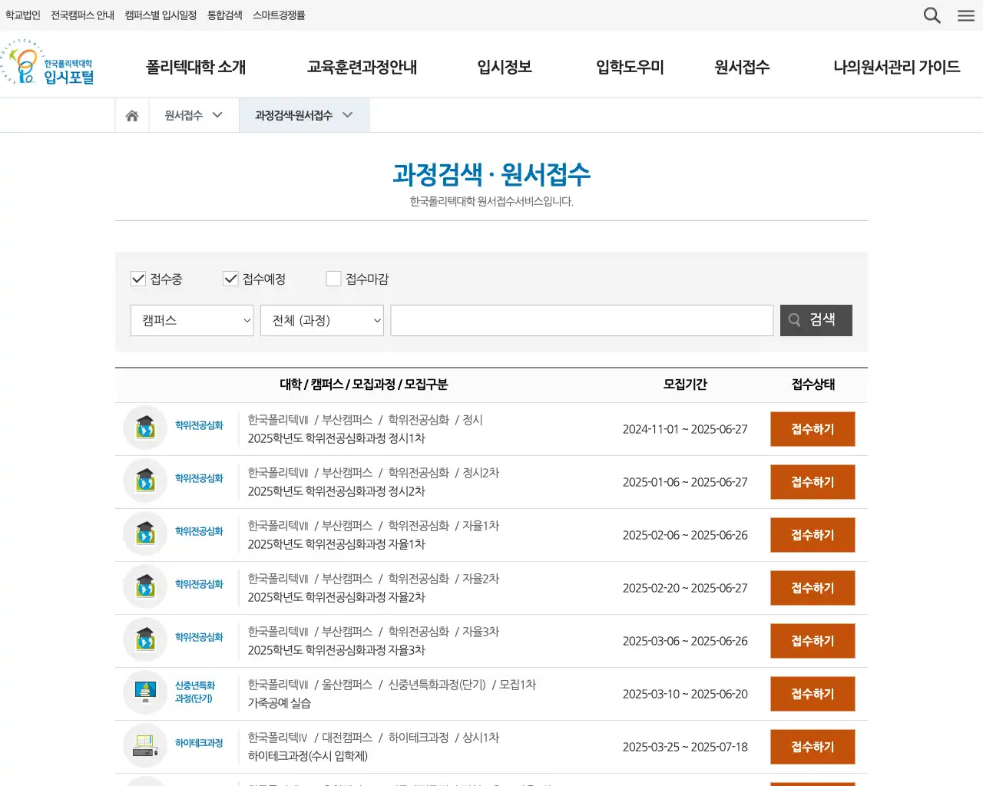Toggle the 접수중 checkbox

(x=138, y=279)
